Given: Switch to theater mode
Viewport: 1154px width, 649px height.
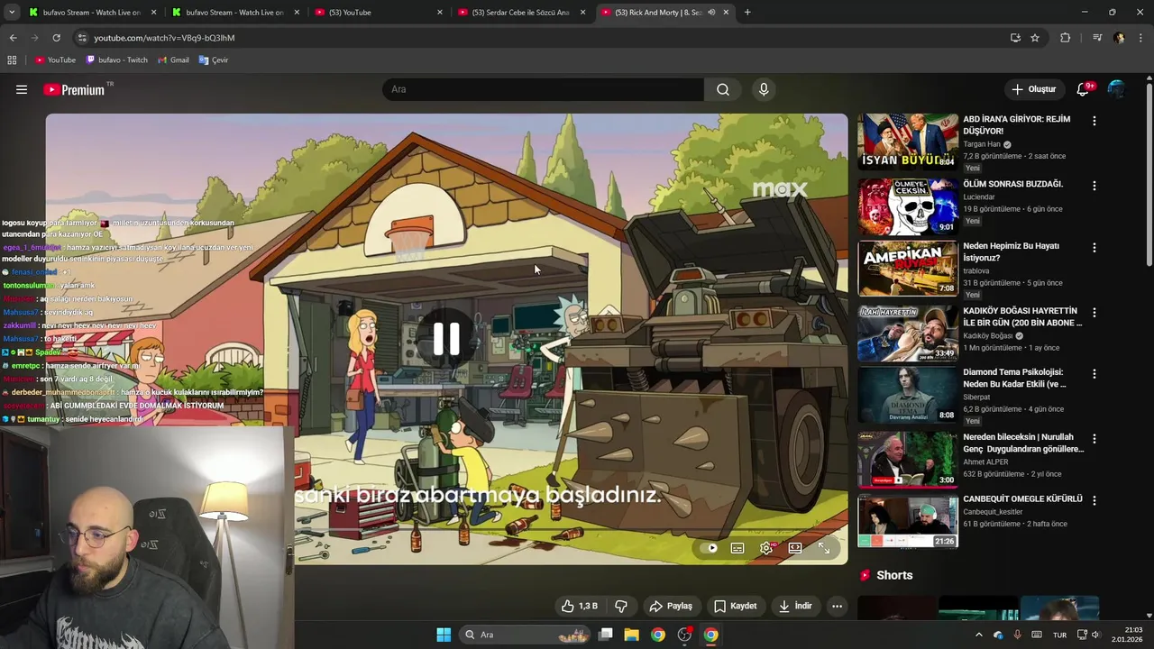Looking at the screenshot, I should pyautogui.click(x=795, y=548).
